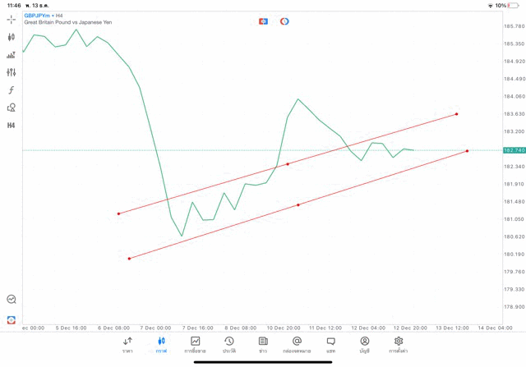Change the H4 timeframe in sidebar
Viewport: 526px width, 367px height.
pos(12,126)
